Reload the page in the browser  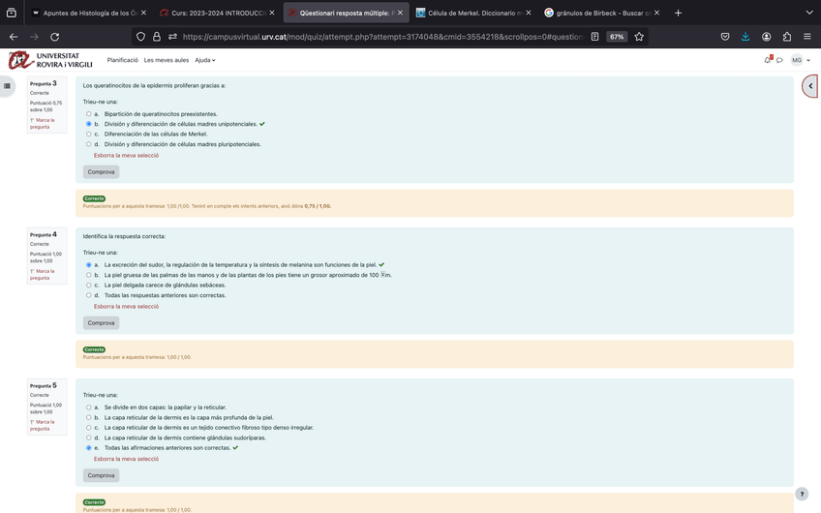pos(54,37)
